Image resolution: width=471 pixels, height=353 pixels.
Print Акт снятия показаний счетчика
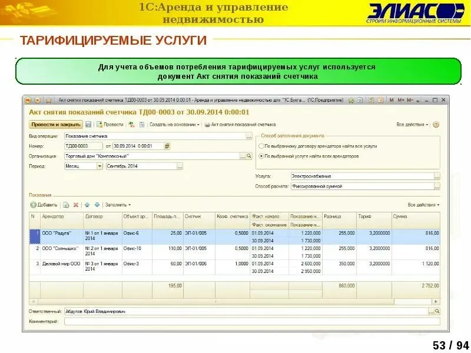click(x=240, y=124)
